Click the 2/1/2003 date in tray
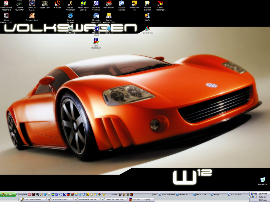Viewport: 270px width, 202px height. pyautogui.click(x=263, y=200)
